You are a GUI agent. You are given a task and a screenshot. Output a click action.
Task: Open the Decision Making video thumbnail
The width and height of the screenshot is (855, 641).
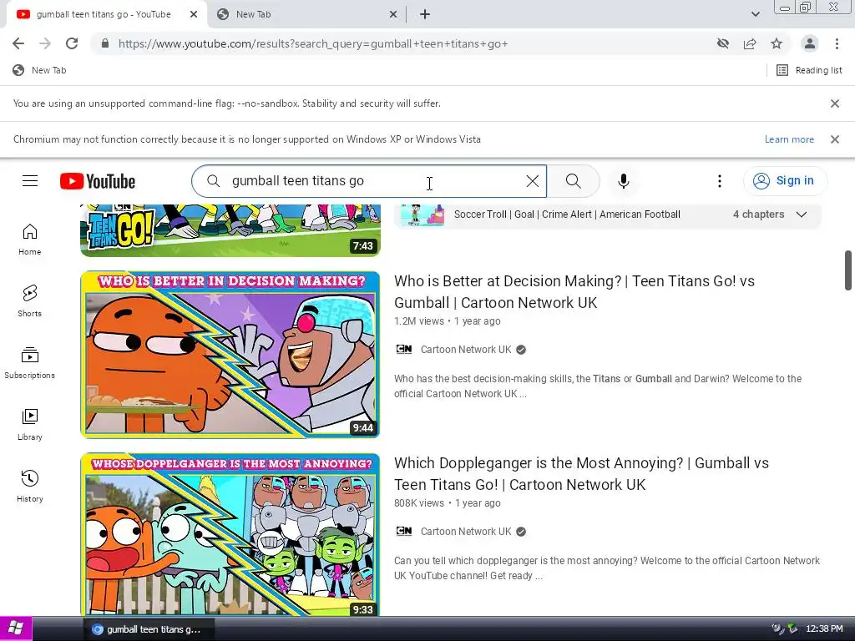point(230,354)
